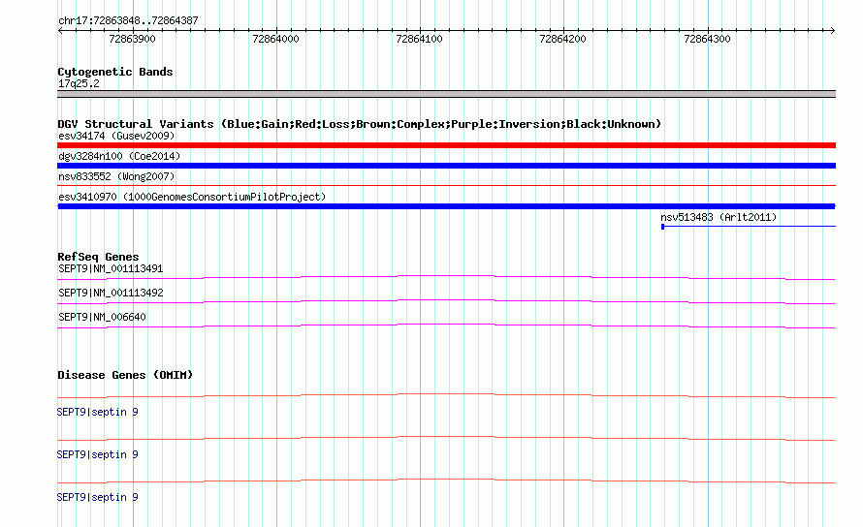This screenshot has height=527, width=863.
Task: Click the 17q25.2 band label
Action: coord(79,83)
